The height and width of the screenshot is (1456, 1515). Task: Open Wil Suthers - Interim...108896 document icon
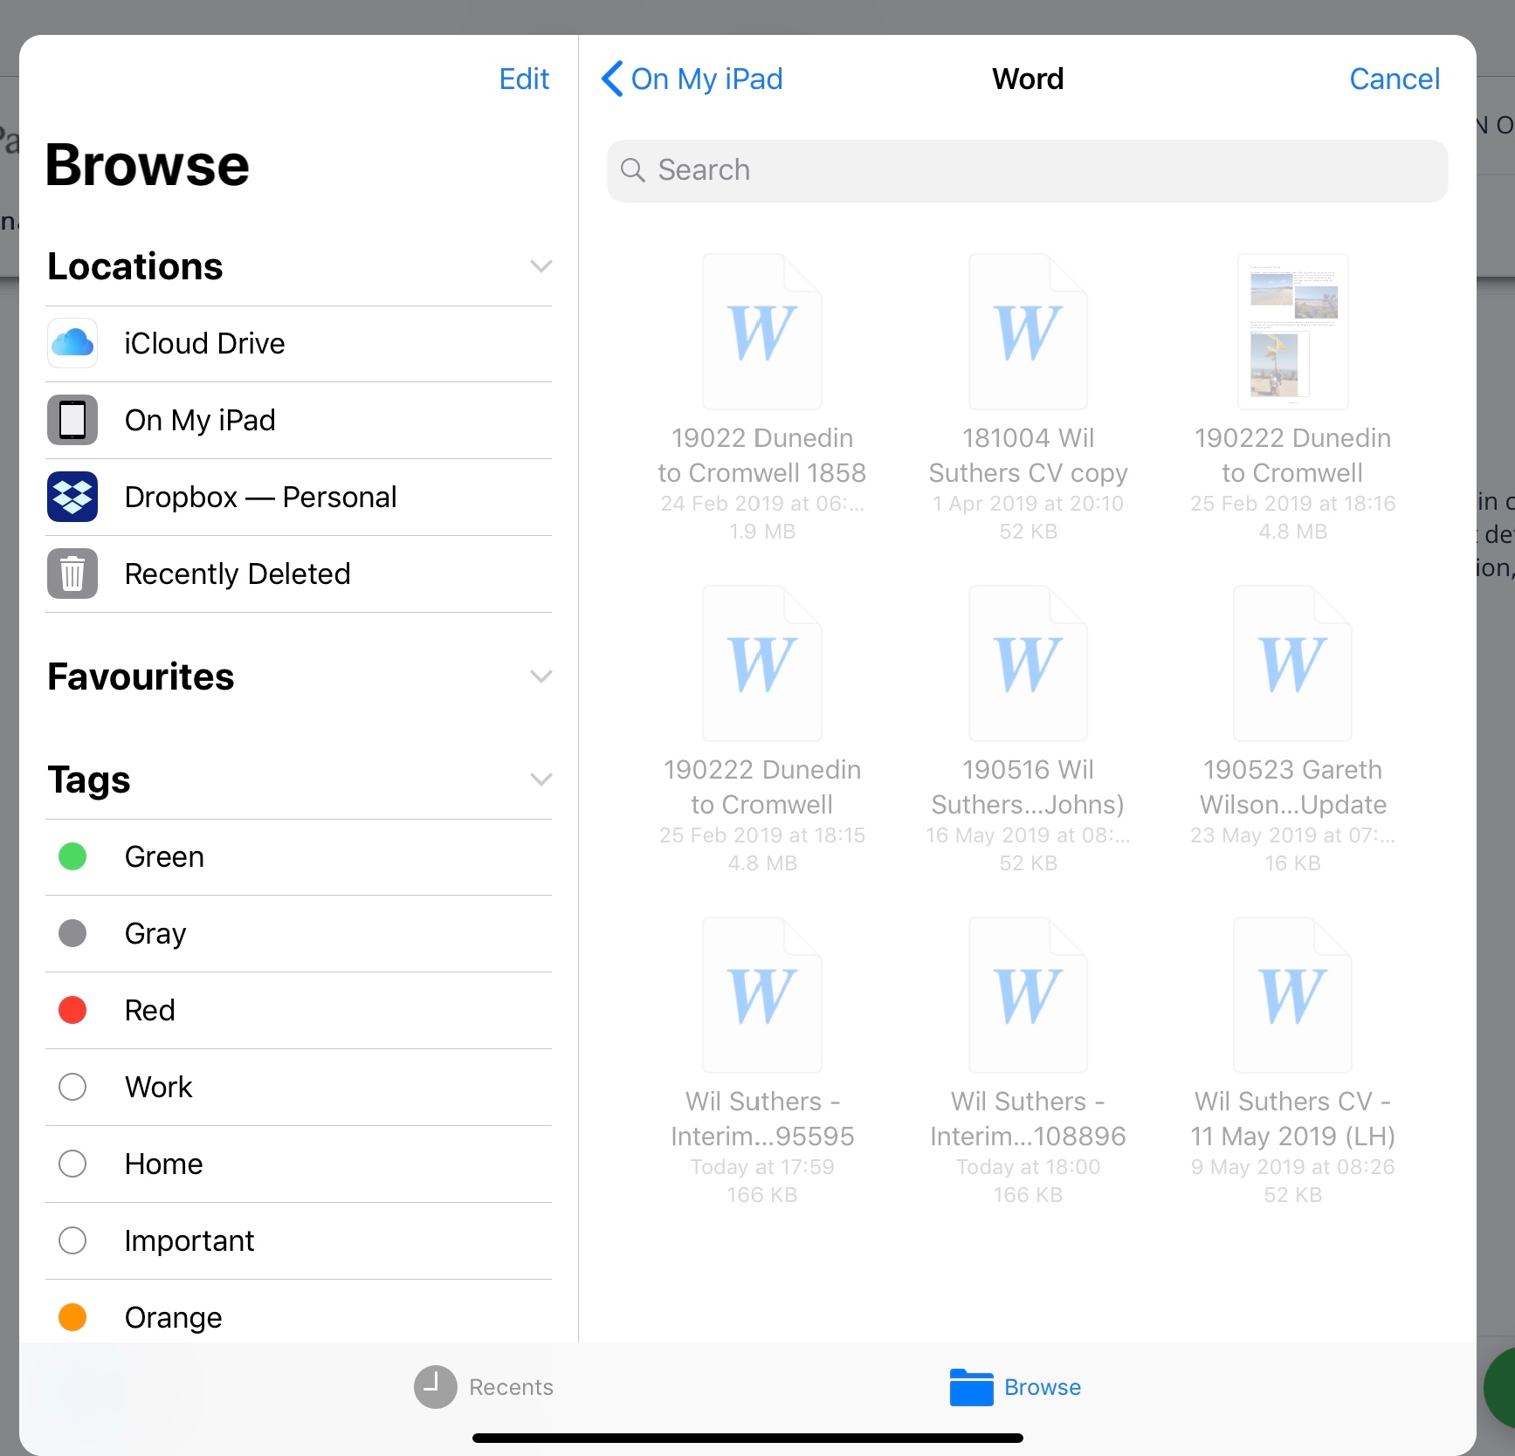[x=1028, y=995]
